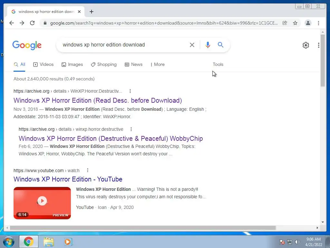Screen dimensions: 330x248
Task: Open options for the winxp.horror.destructive result
Action: click(x=131, y=129)
